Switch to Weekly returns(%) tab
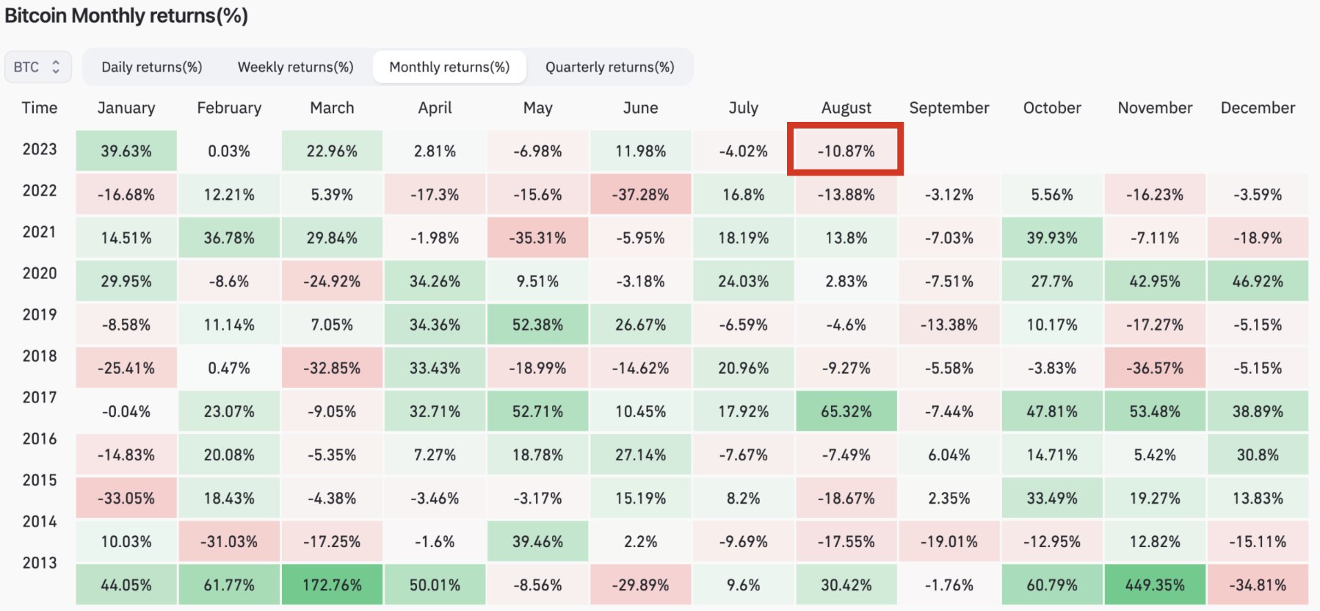1320x611 pixels. pyautogui.click(x=295, y=67)
